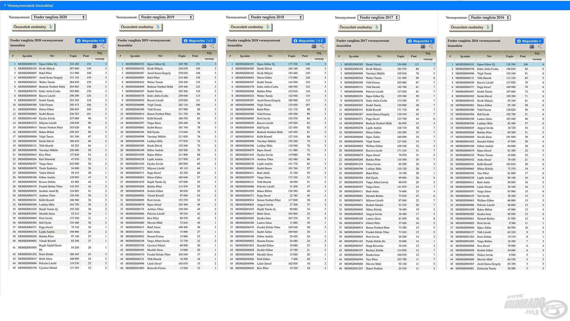
Task: Select Siroki Dávid row in 2017 table
Action: (x=386, y=64)
